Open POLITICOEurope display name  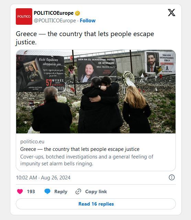tap(54, 13)
